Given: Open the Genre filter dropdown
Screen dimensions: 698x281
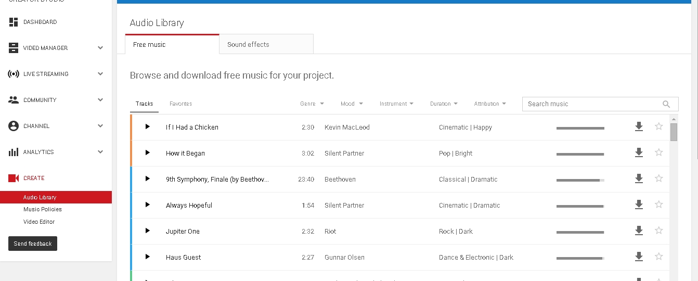Looking at the screenshot, I should click(312, 104).
